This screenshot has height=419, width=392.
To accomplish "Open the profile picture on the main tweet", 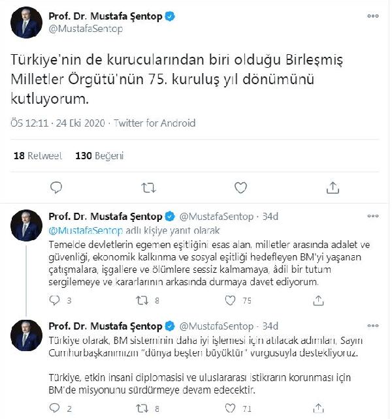I will coord(26,23).
